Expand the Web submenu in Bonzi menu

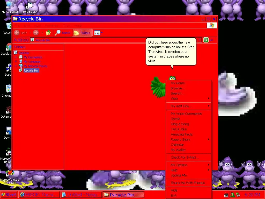click(189, 98)
